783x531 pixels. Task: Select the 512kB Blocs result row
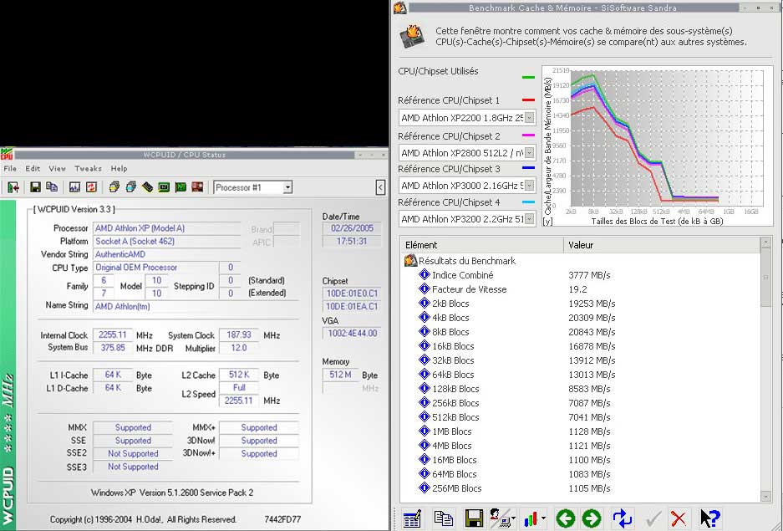click(x=582, y=417)
